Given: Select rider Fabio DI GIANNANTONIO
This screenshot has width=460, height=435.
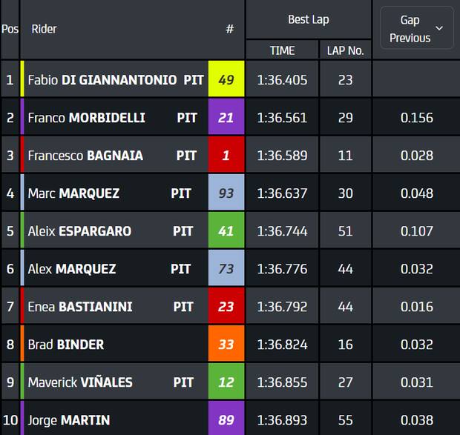Looking at the screenshot, I should [x=102, y=79].
